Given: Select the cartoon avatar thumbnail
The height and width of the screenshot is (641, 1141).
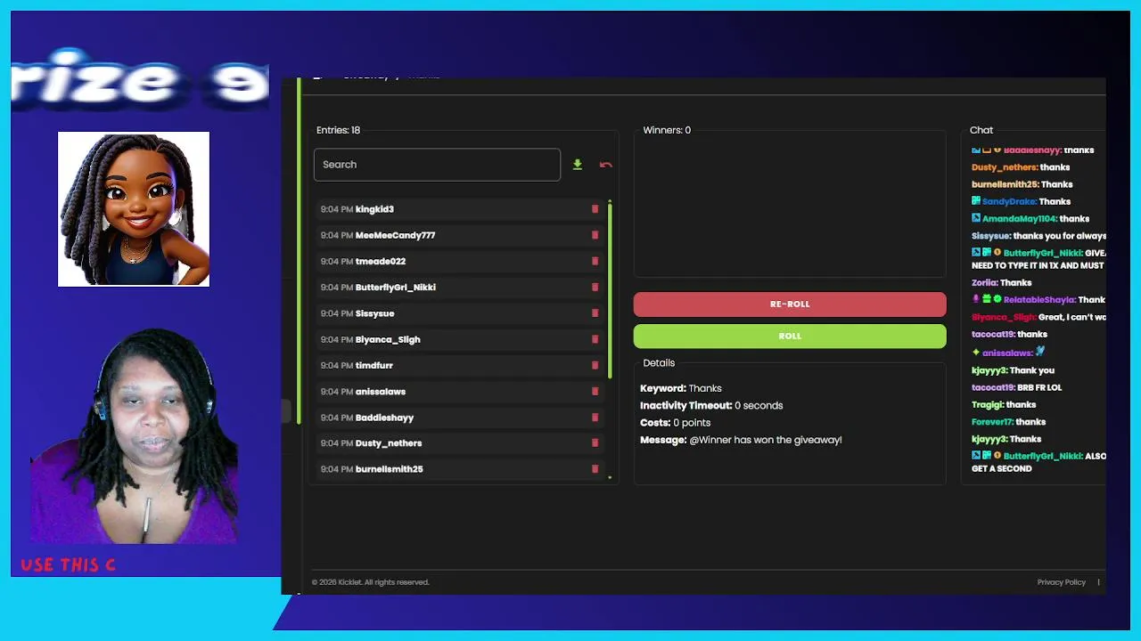Looking at the screenshot, I should (134, 209).
